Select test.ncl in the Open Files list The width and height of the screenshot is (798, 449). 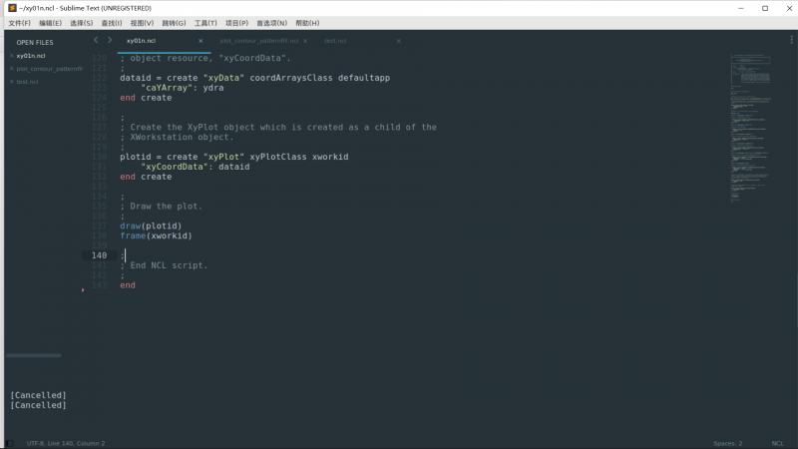coord(27,82)
